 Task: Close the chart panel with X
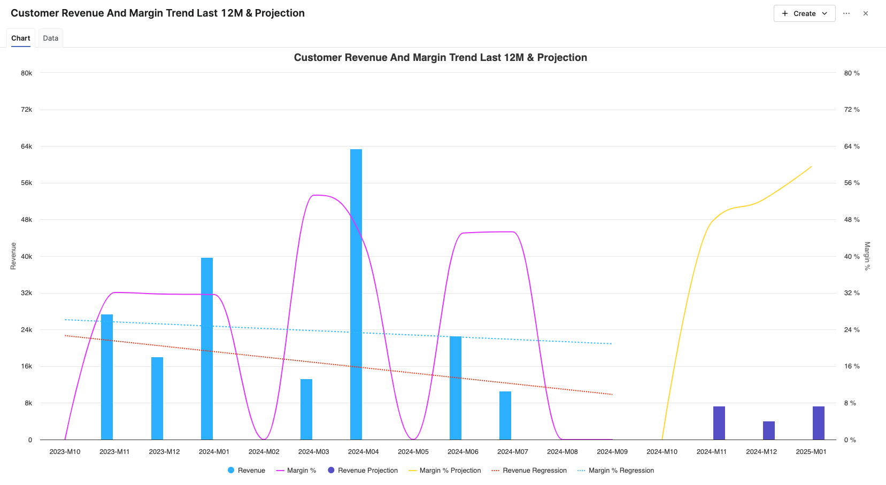pyautogui.click(x=866, y=13)
